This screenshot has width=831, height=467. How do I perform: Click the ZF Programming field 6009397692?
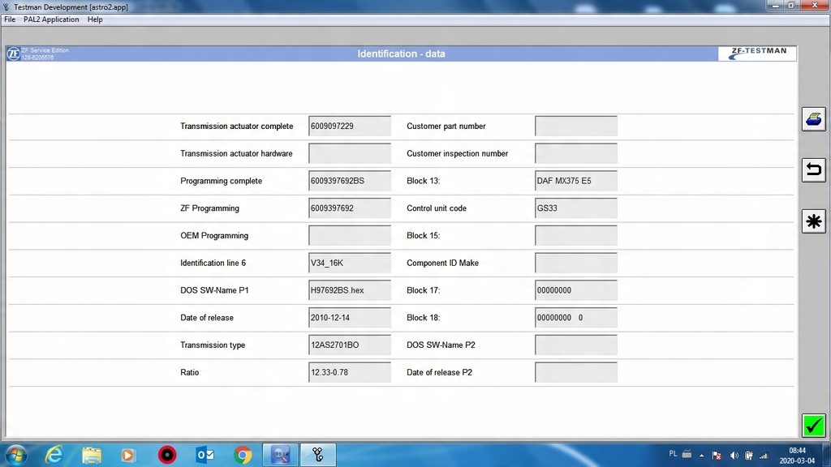(x=350, y=208)
